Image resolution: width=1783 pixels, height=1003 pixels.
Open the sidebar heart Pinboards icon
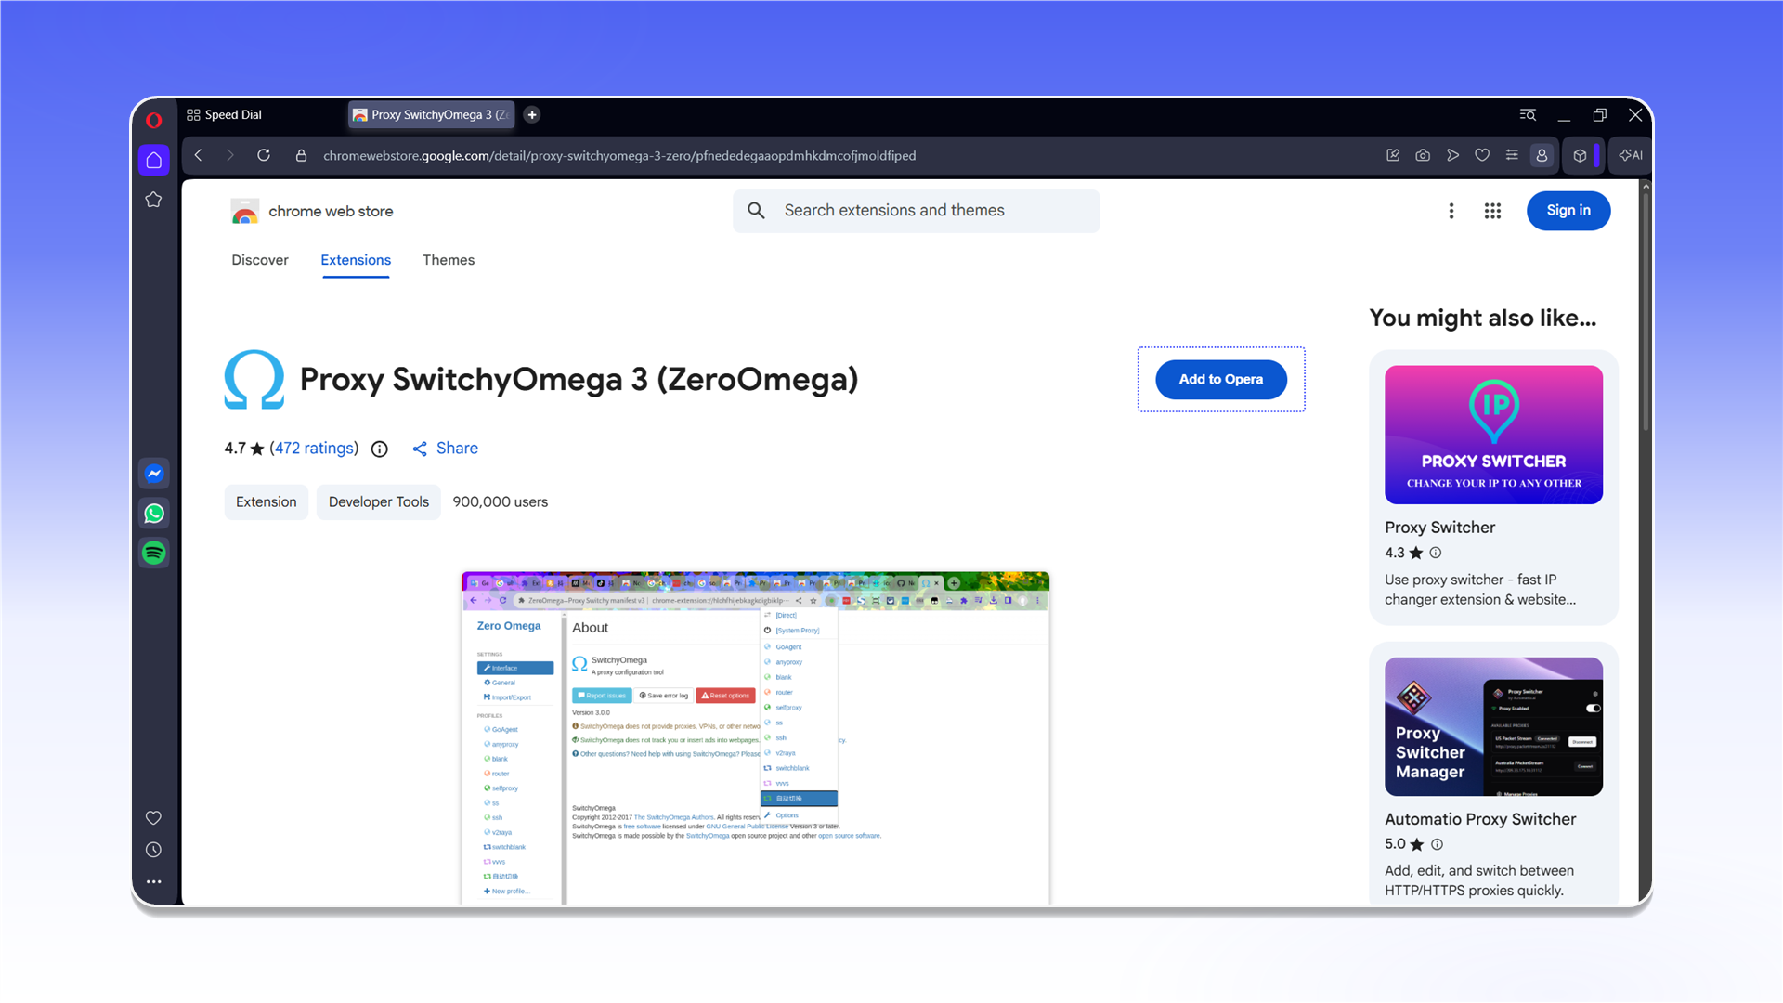[154, 817]
